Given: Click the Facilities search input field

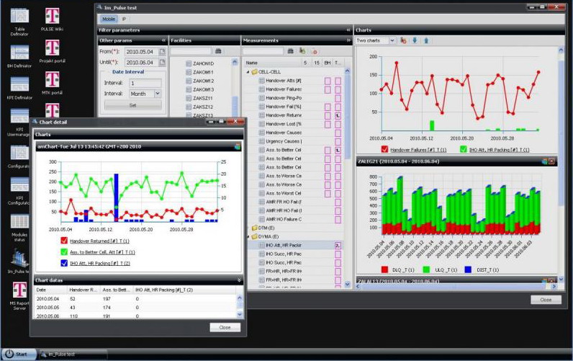Looking at the screenshot, I should (191, 51).
